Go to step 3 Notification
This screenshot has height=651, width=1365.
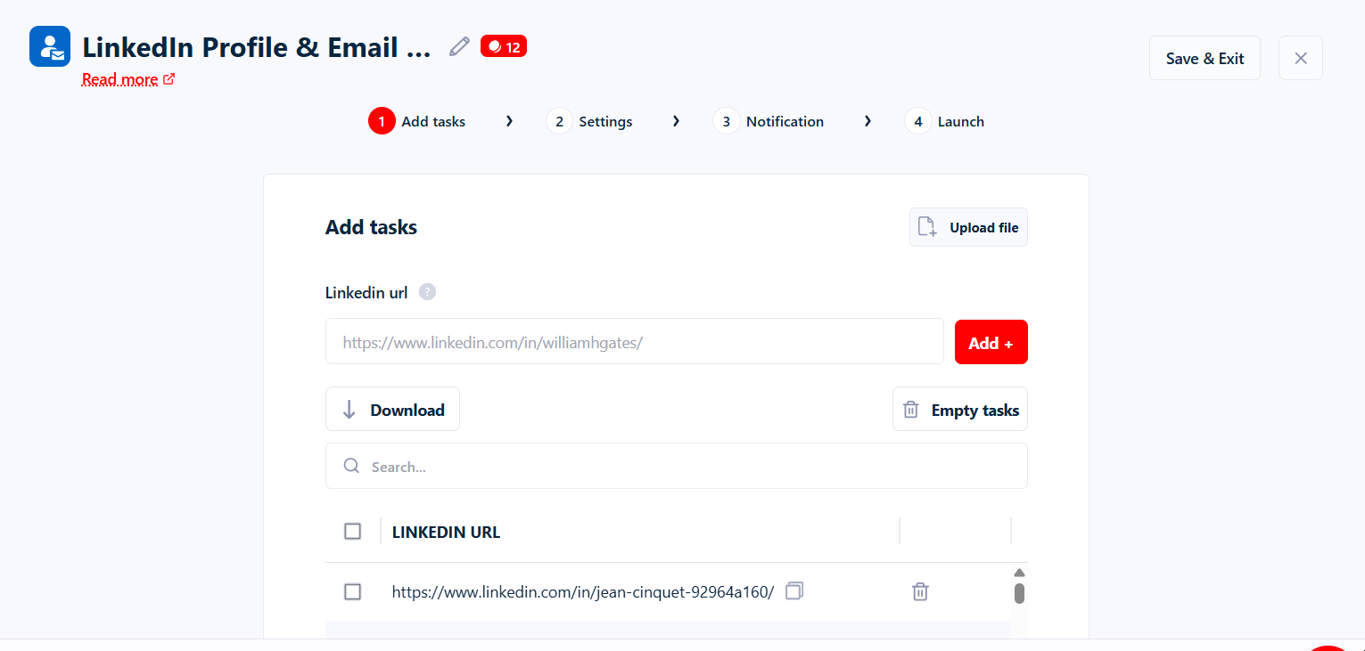tap(769, 121)
